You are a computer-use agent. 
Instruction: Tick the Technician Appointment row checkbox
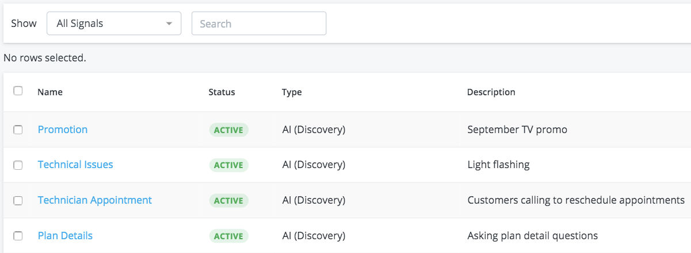(x=18, y=201)
